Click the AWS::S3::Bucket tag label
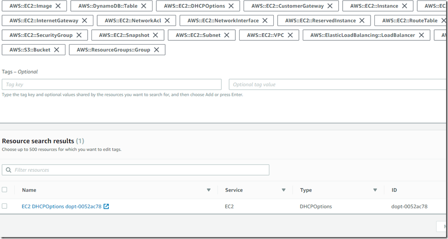The width and height of the screenshot is (448, 239). coord(30,50)
